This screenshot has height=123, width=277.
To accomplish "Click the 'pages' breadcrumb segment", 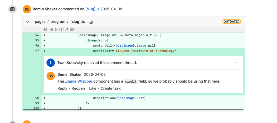I will [x=40, y=22].
